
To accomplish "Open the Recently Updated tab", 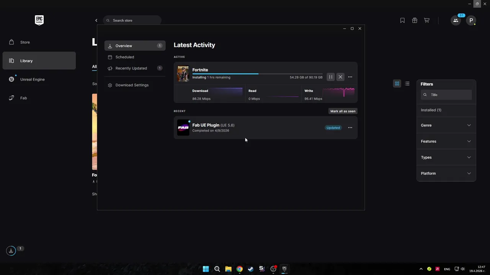I will [135, 68].
